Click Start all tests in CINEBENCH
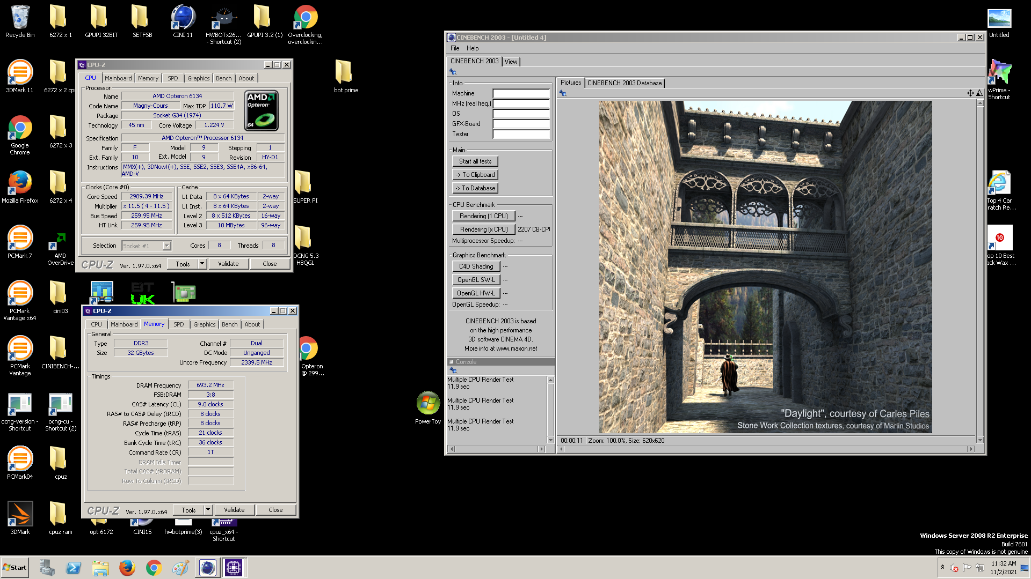The width and height of the screenshot is (1031, 579). click(x=475, y=161)
